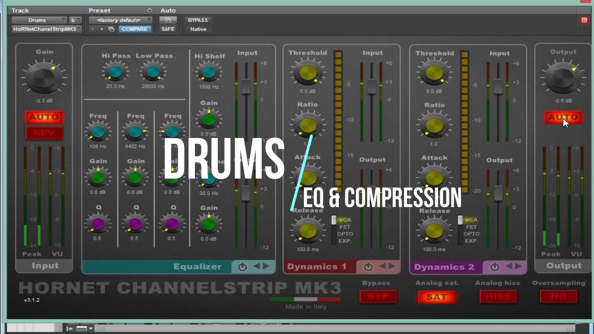
Task: Click the 109 Hz Freq knob
Action: (x=98, y=132)
